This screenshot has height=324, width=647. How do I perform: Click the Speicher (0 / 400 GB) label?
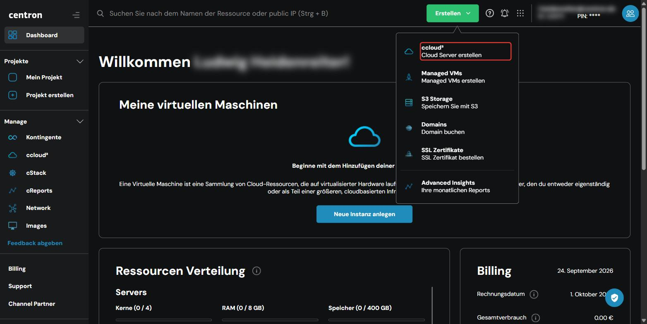[x=360, y=308]
